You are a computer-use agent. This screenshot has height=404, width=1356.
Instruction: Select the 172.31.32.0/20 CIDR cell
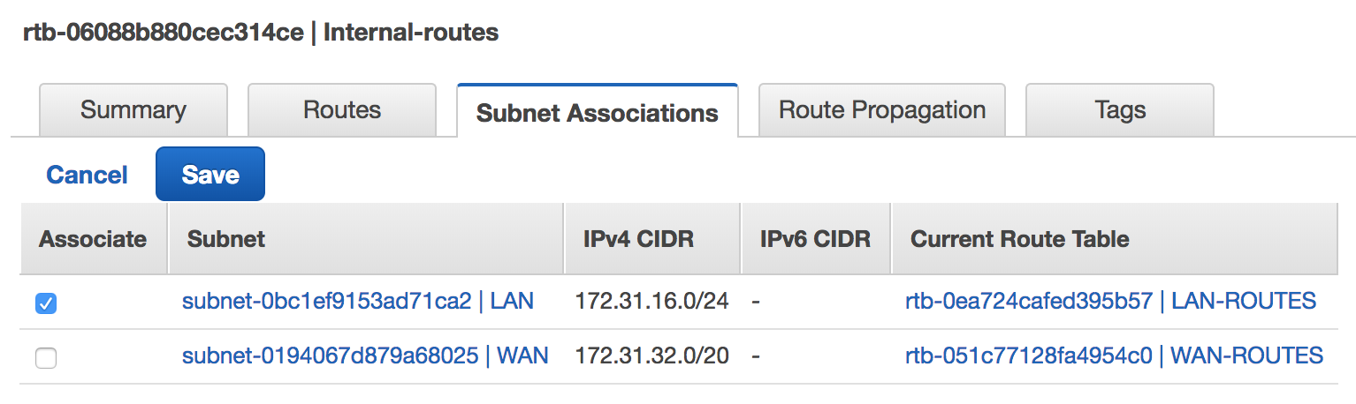pos(652,355)
